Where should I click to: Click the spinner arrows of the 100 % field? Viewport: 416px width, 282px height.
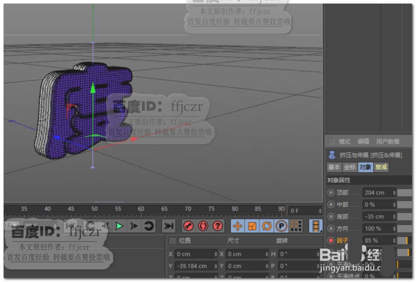click(394, 228)
